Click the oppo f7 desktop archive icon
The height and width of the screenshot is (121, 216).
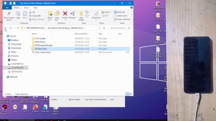point(158,41)
